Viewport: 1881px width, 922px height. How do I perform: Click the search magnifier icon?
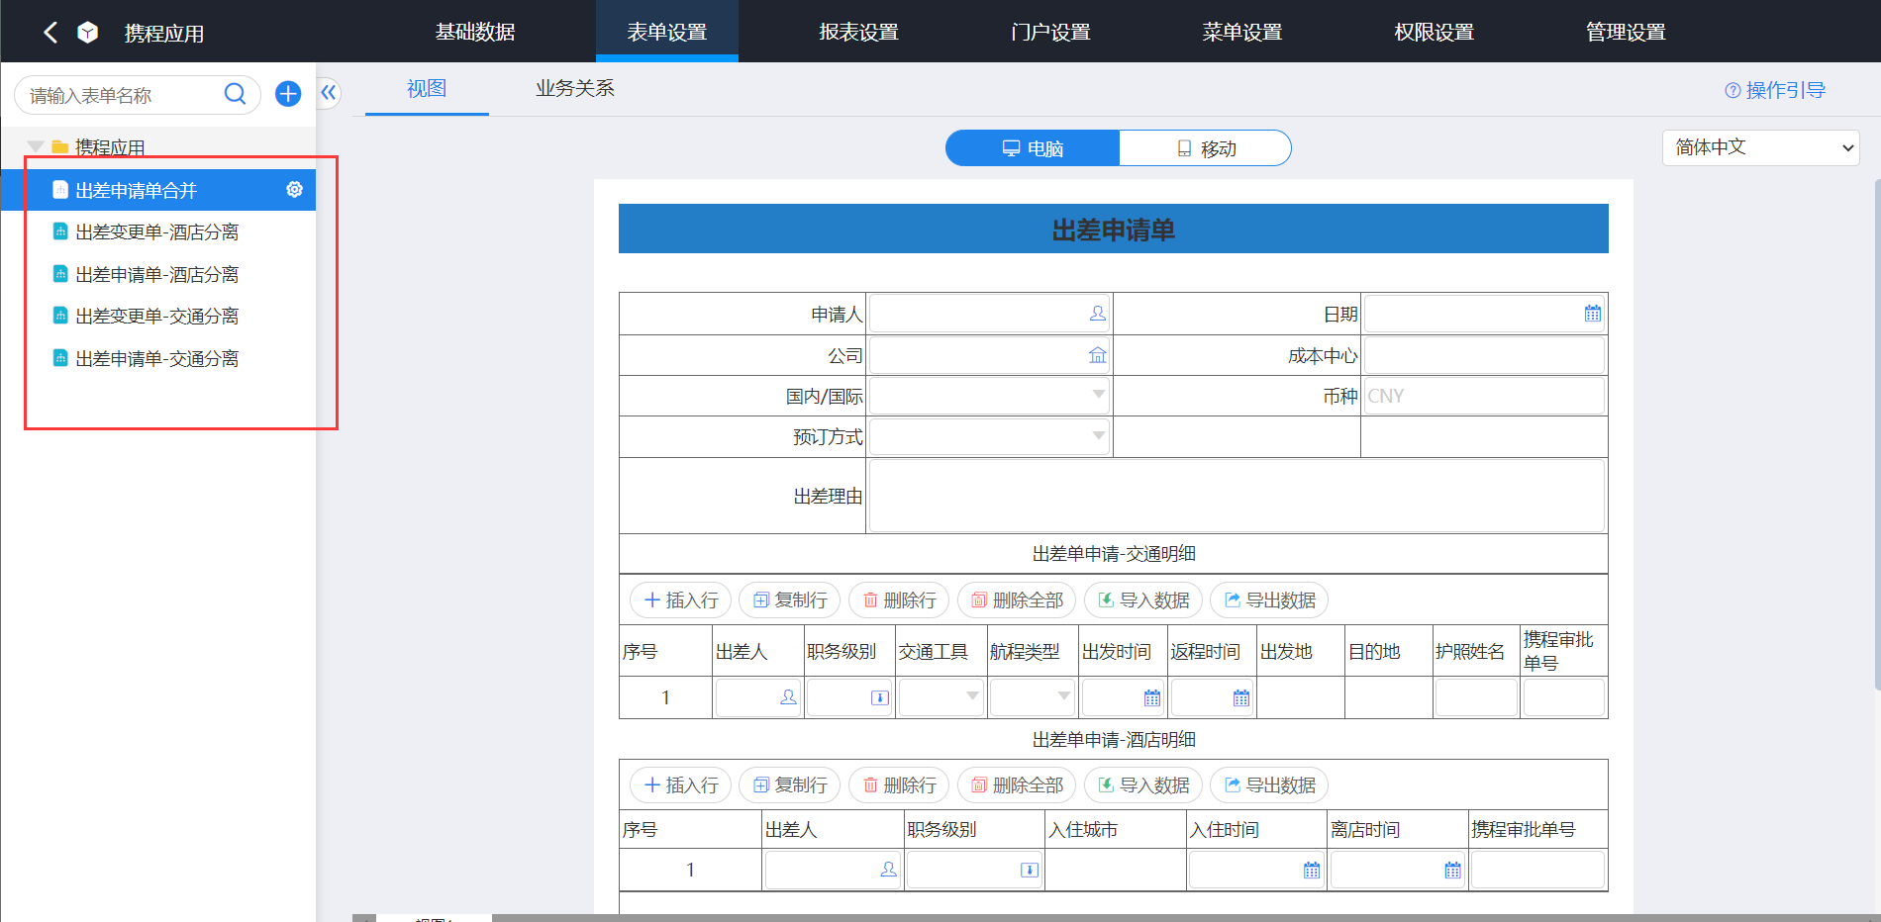point(235,94)
